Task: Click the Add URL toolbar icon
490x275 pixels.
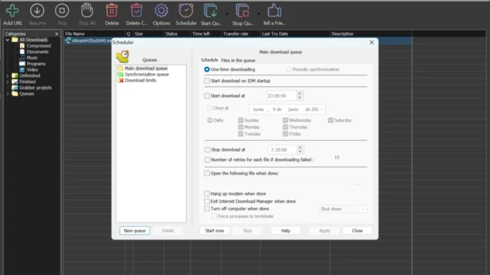Action: point(12,11)
